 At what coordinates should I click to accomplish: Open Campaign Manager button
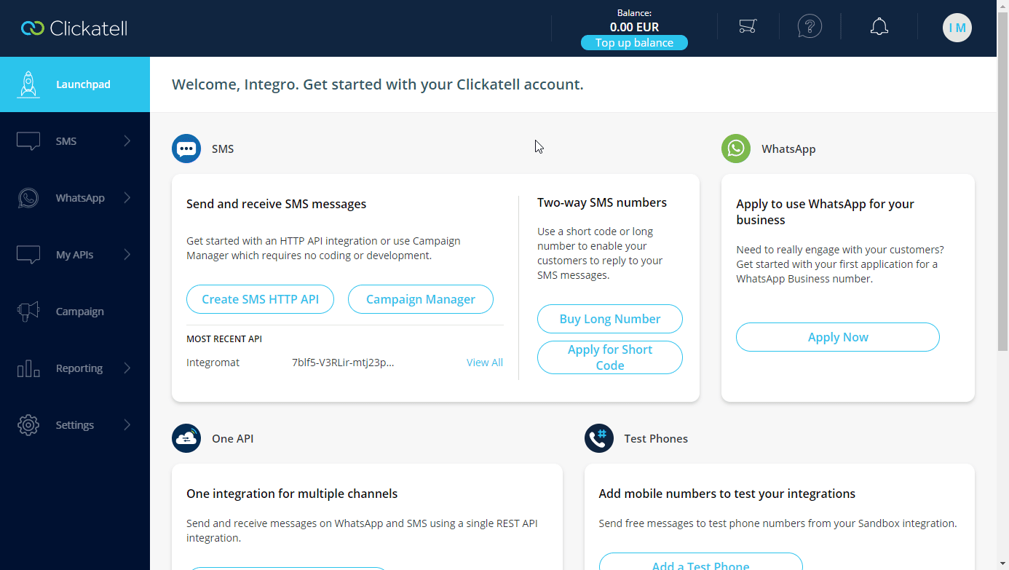421,299
